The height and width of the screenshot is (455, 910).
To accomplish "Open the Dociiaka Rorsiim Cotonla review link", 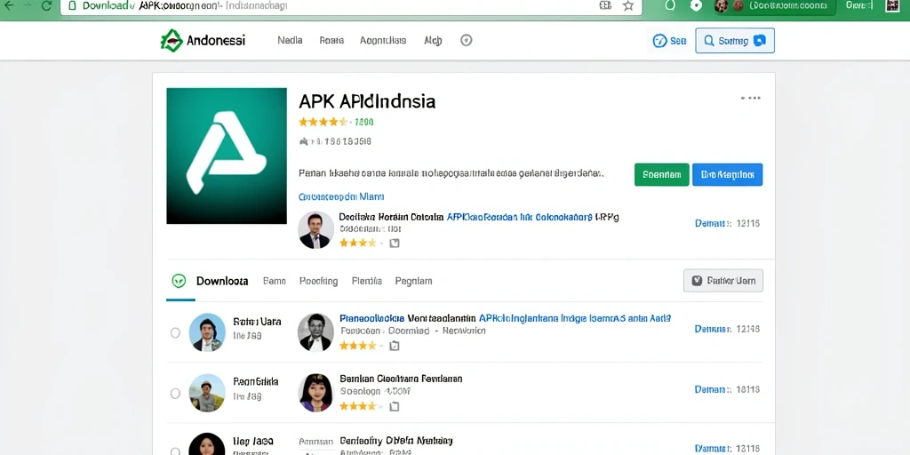I will (479, 218).
